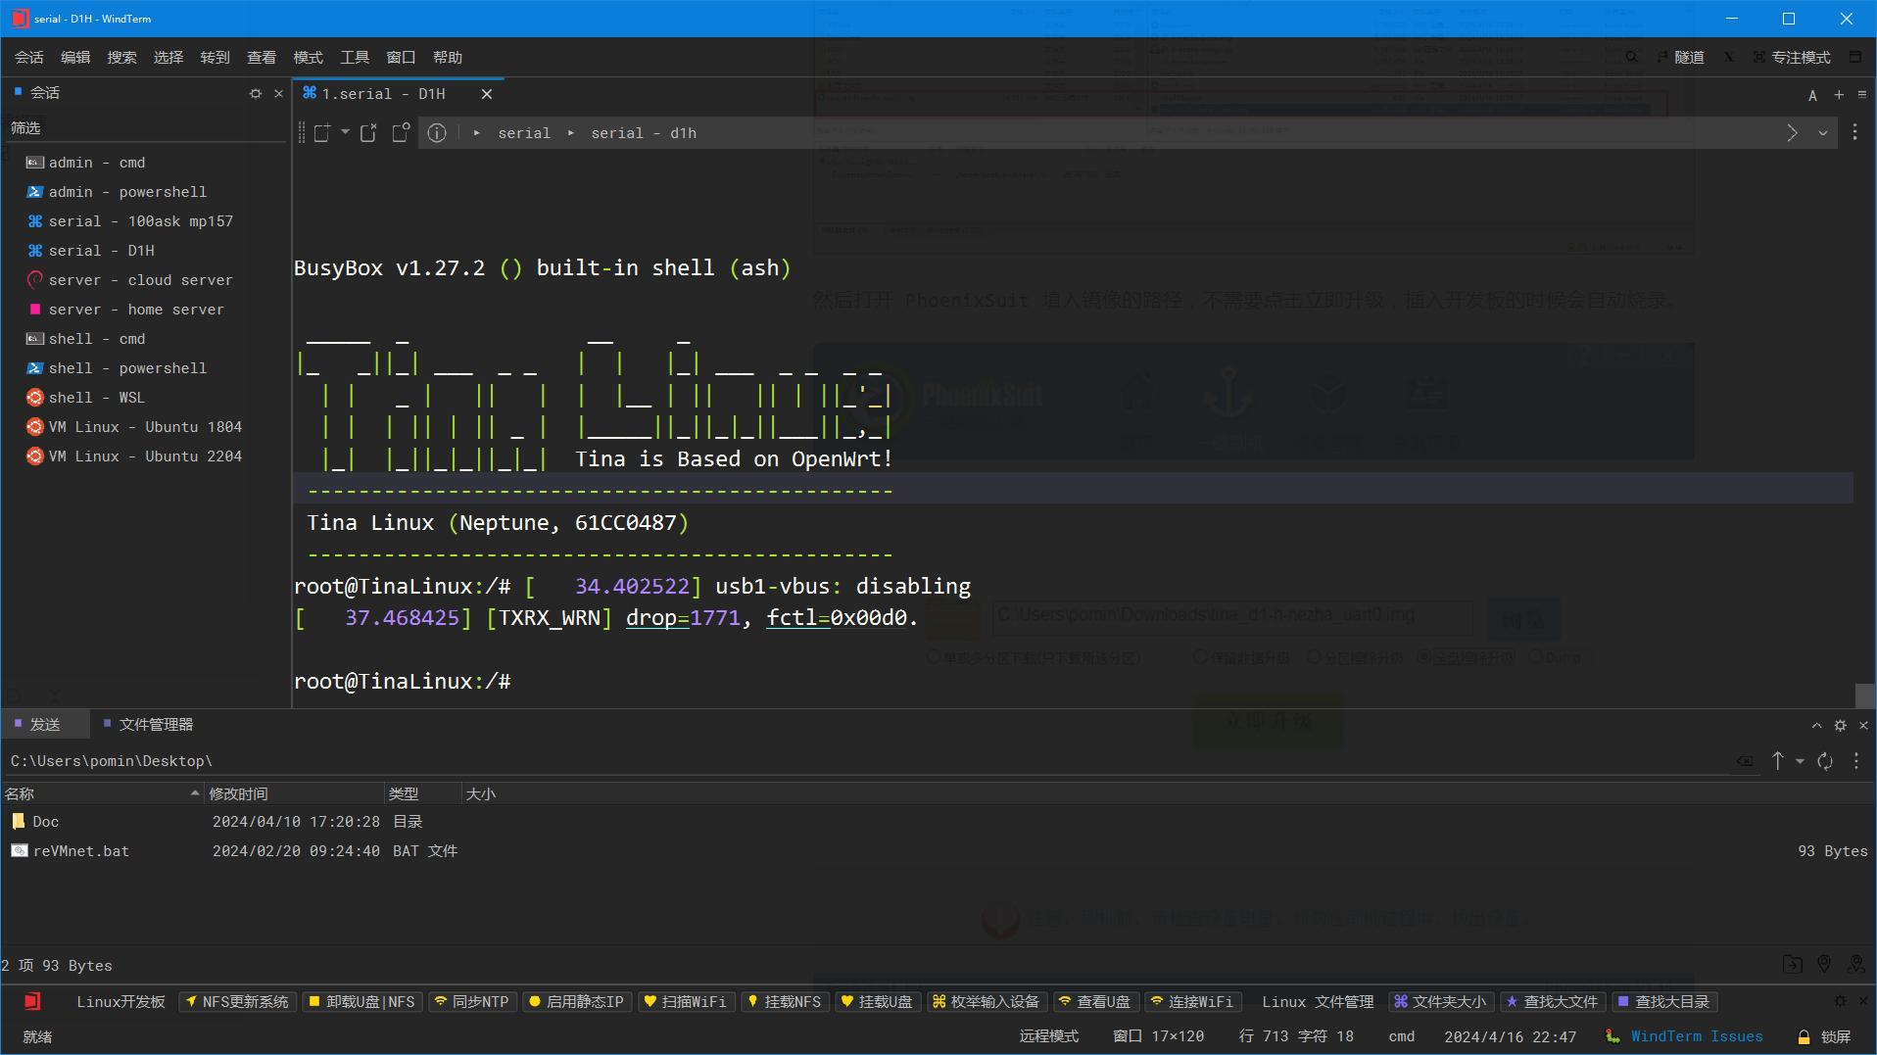Switch to 发送 bottom tab

45,724
